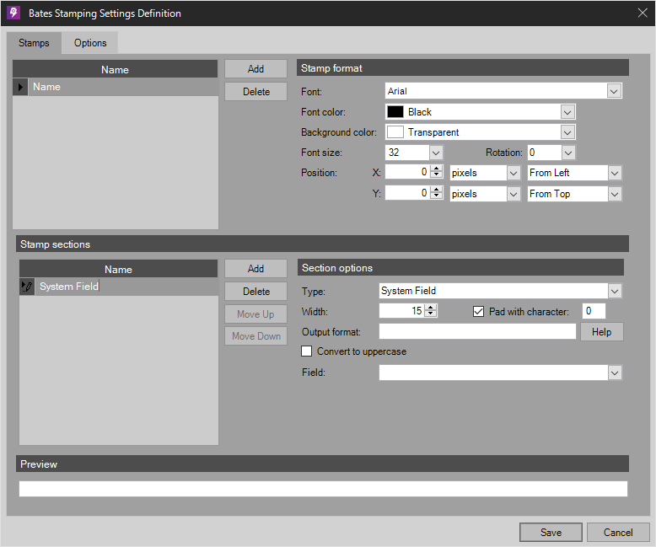Click the black Font color swatch

click(395, 112)
